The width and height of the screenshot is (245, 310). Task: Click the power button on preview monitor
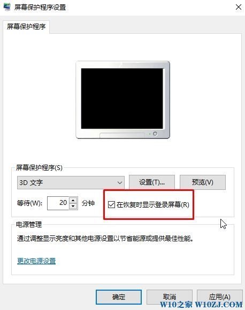[x=155, y=134]
